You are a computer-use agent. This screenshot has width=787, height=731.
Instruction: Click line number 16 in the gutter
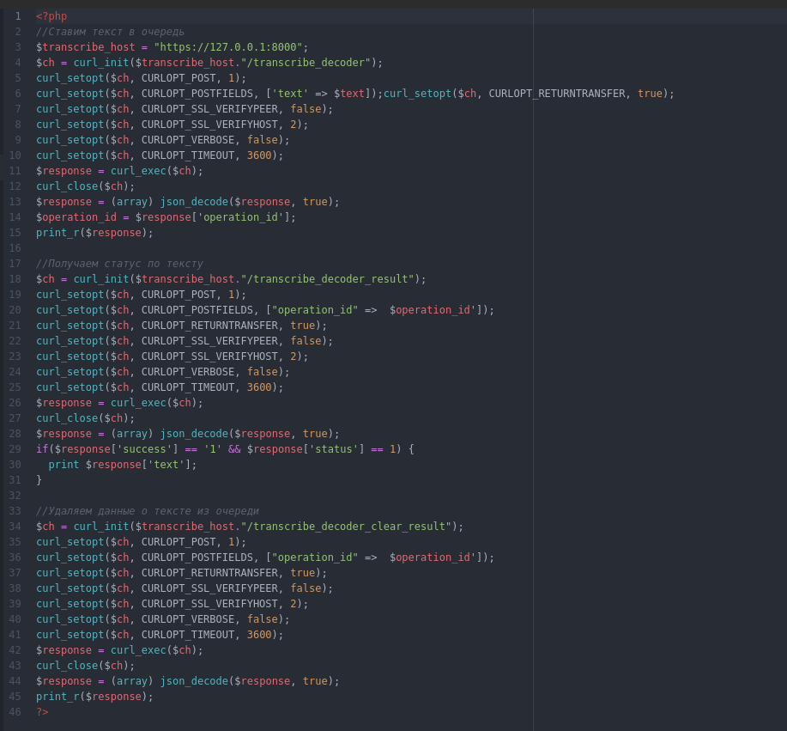tap(15, 248)
